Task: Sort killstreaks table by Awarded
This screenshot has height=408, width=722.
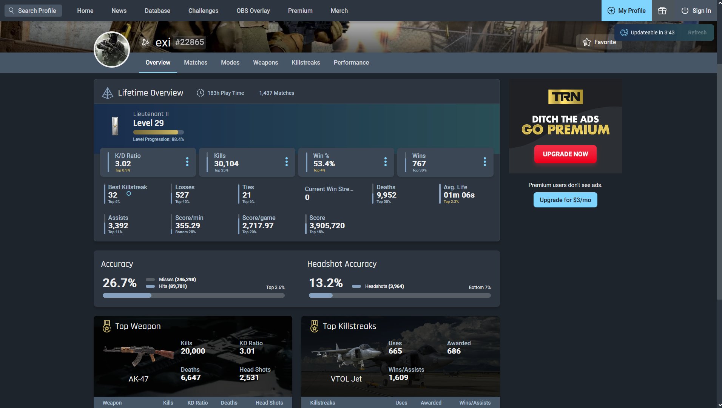Action: [431, 403]
